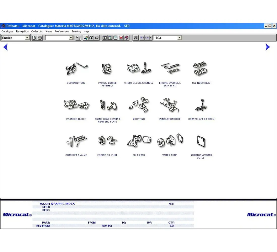Click the checklist pointer toolbar icon
This screenshot has height=252, width=277.
[x=78, y=38]
